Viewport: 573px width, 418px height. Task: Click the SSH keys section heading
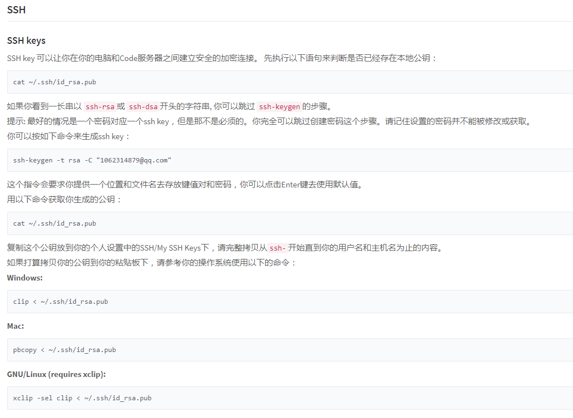coord(25,40)
